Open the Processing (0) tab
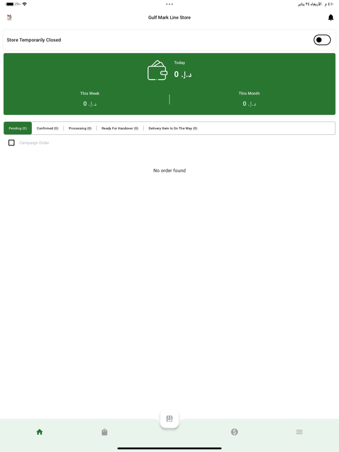Viewport: 339px width, 452px height. click(80, 128)
